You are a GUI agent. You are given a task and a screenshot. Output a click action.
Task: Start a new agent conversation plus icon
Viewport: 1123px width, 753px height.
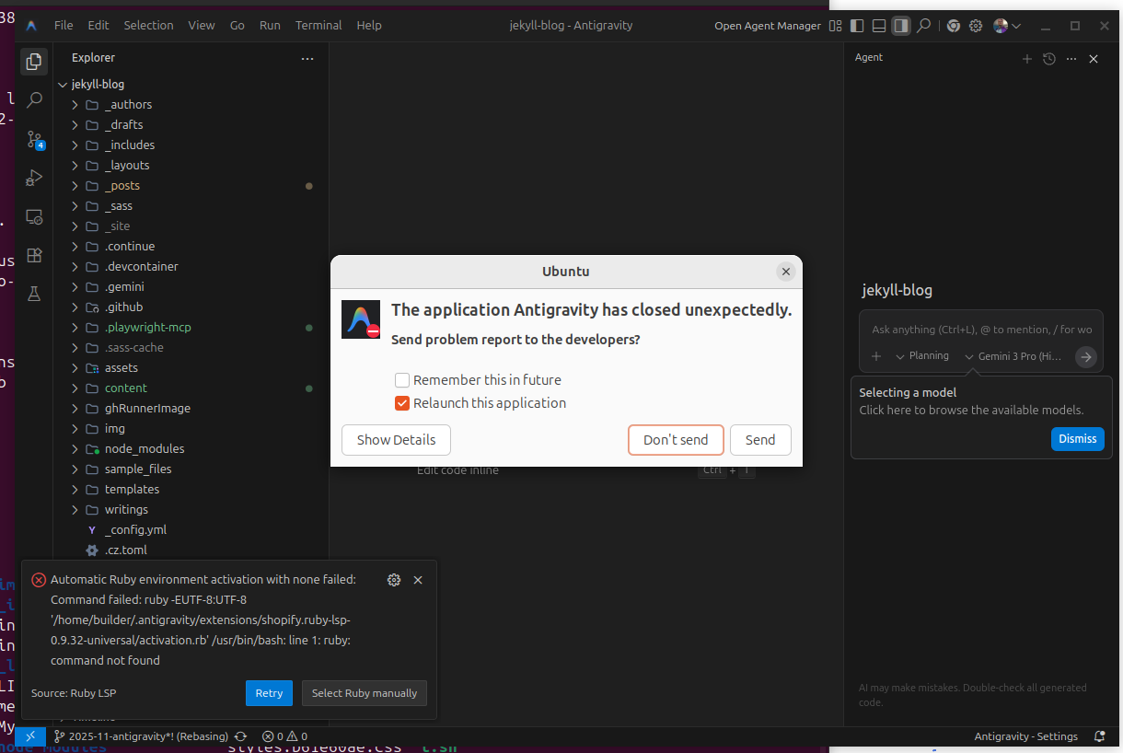1027,59
